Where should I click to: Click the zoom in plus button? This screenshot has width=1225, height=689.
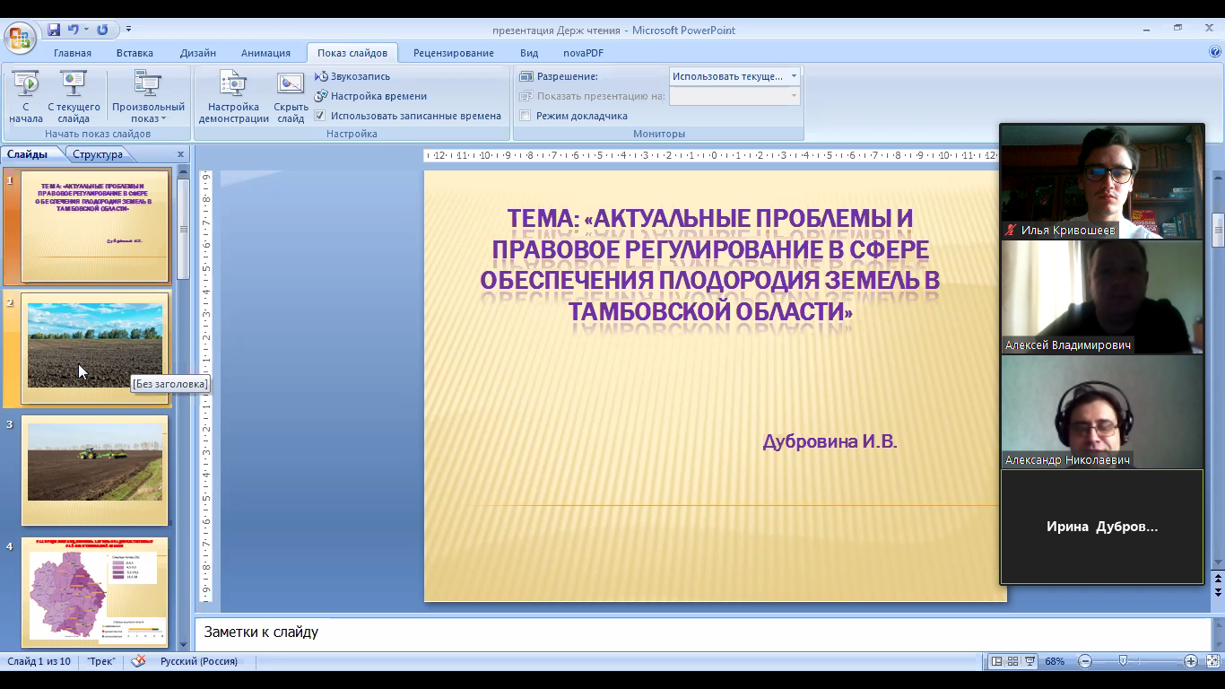pos(1191,661)
